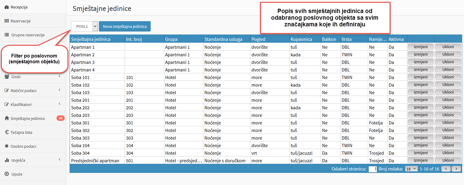
Task: Expand the Klasifikatori menu chevron
Action: click(x=60, y=104)
